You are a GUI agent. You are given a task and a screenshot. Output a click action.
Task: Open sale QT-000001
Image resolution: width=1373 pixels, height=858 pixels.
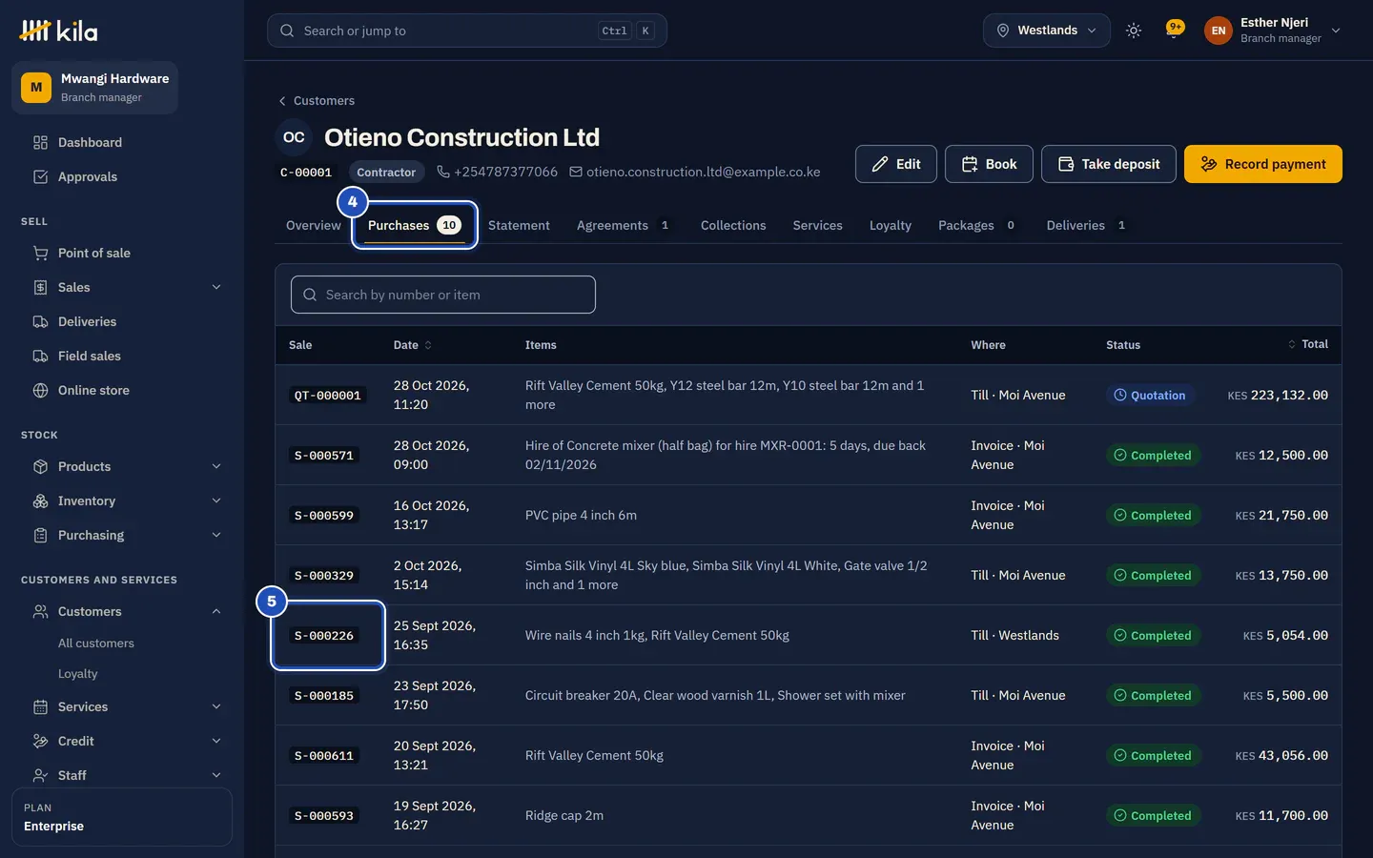328,396
